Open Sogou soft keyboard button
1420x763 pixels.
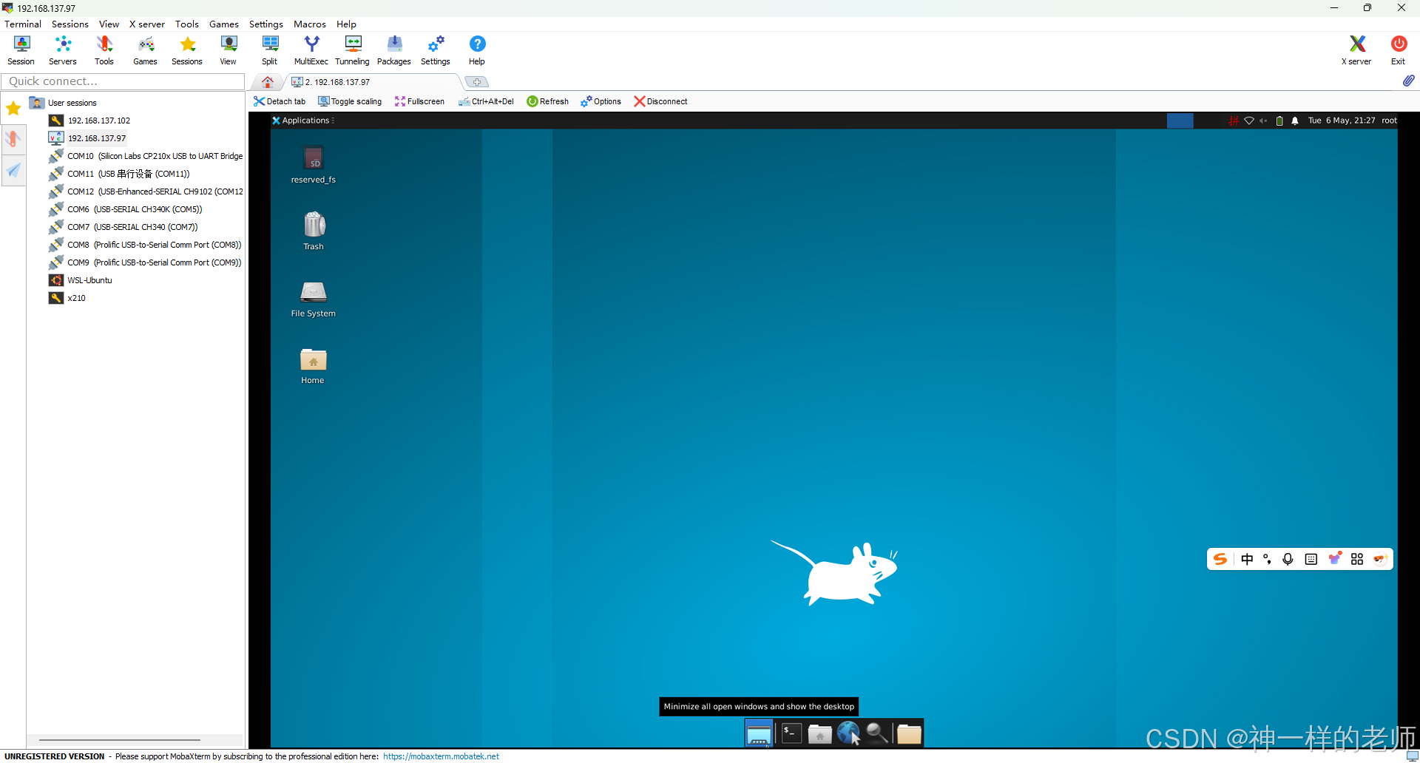[1311, 559]
